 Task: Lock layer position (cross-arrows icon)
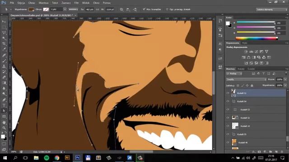pyautogui.click(x=247, y=85)
